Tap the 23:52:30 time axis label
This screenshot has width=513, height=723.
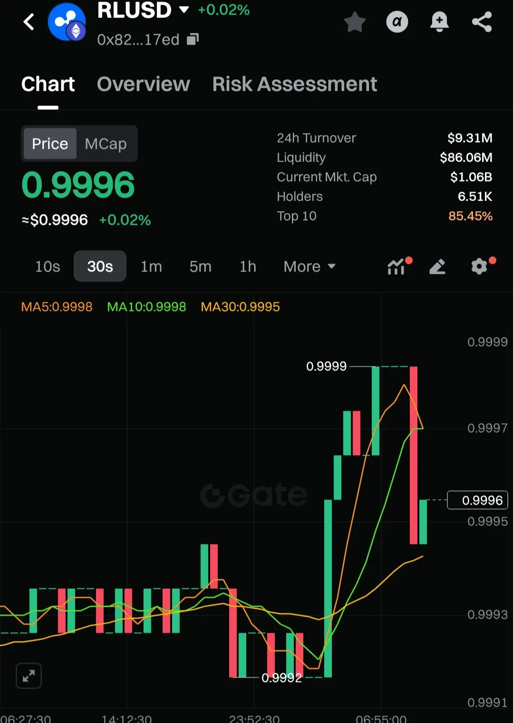[254, 718]
